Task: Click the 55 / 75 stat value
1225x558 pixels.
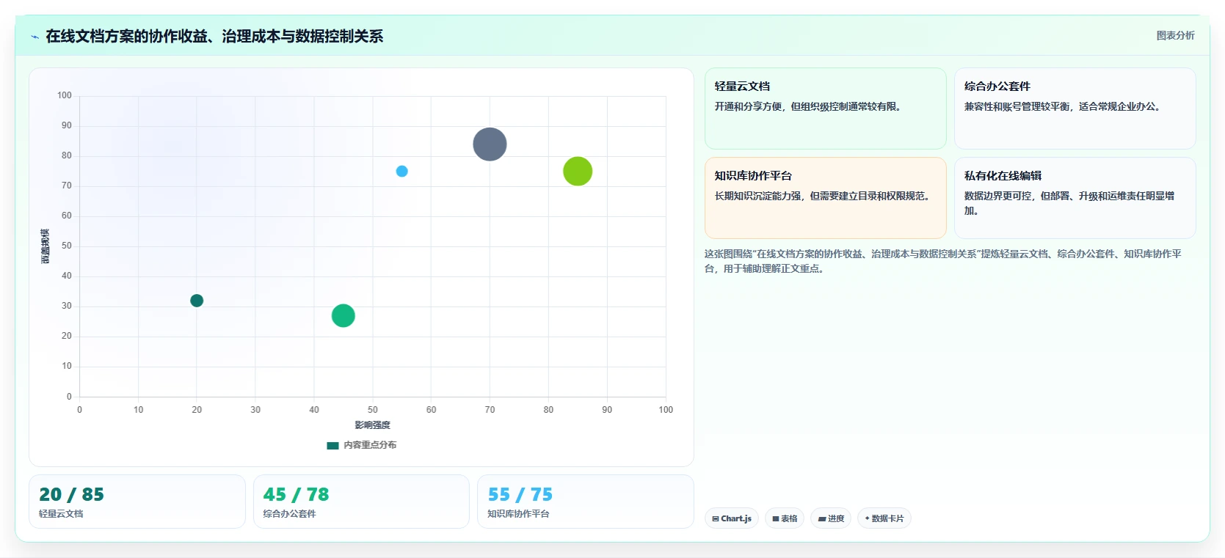Action: [520, 495]
